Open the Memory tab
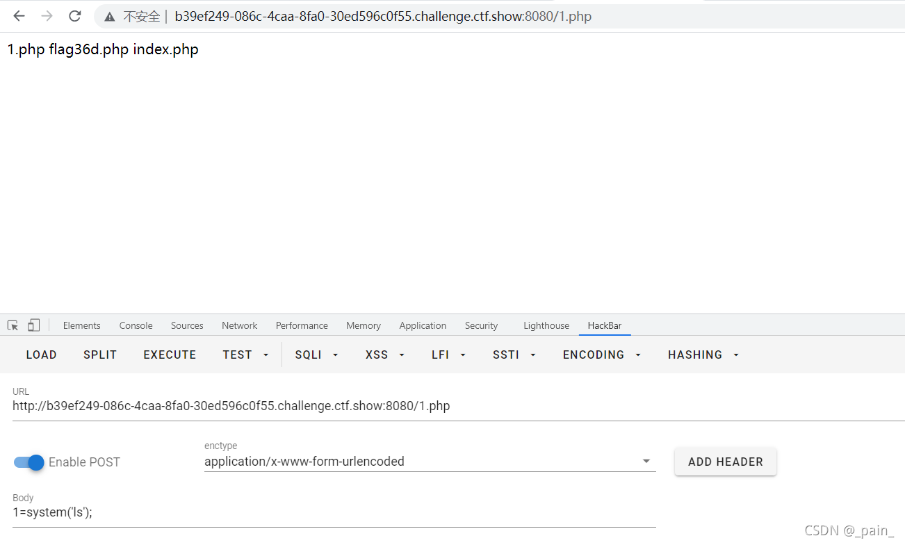The height and width of the screenshot is (545, 905). (364, 325)
